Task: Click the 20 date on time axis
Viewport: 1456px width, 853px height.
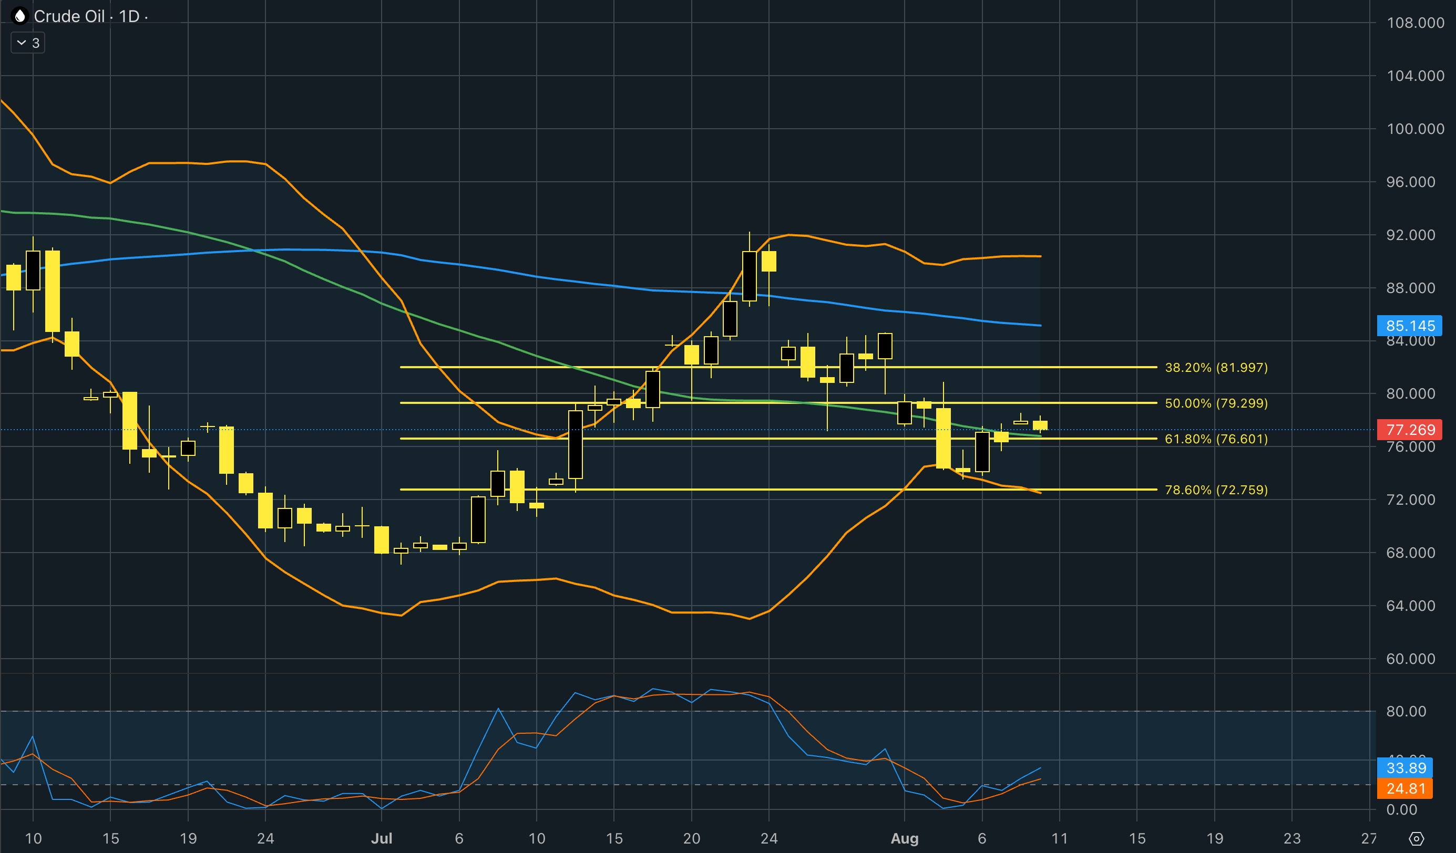Action: click(x=692, y=839)
